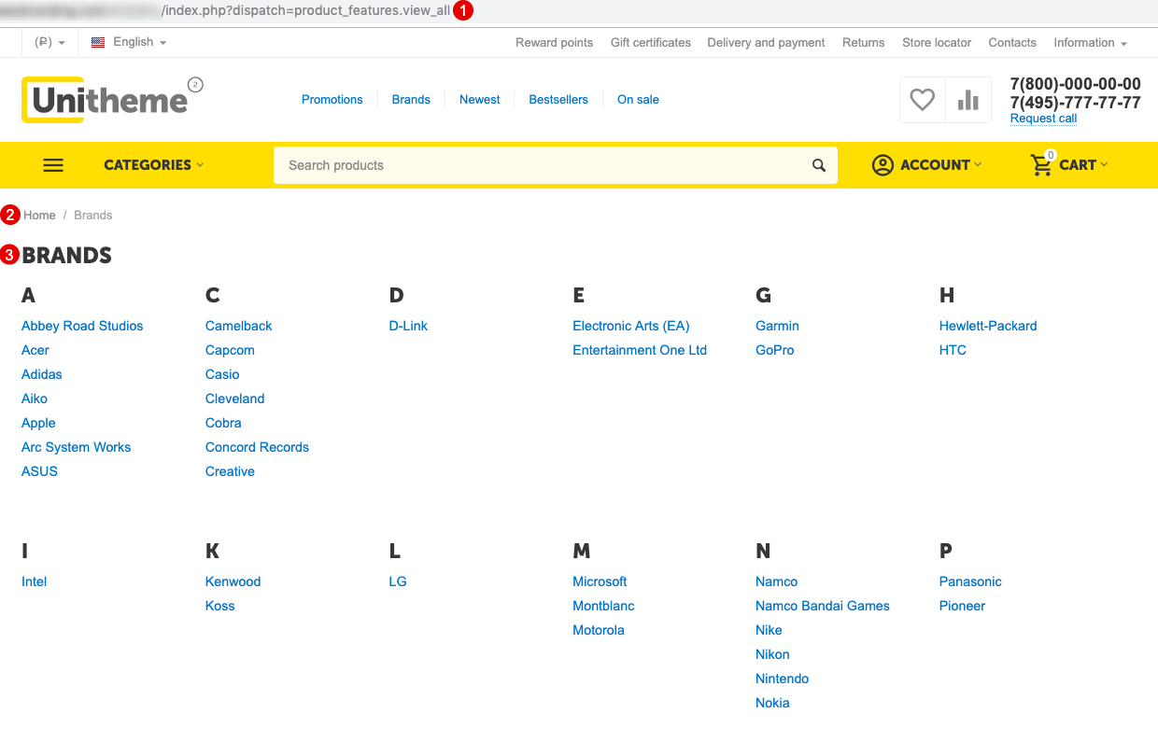Open Namco Bandai Games brand

(x=823, y=606)
